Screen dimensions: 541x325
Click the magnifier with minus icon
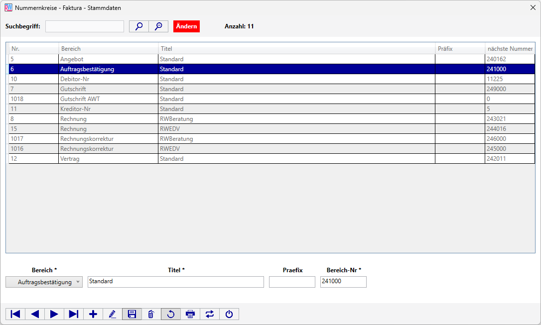(x=158, y=26)
